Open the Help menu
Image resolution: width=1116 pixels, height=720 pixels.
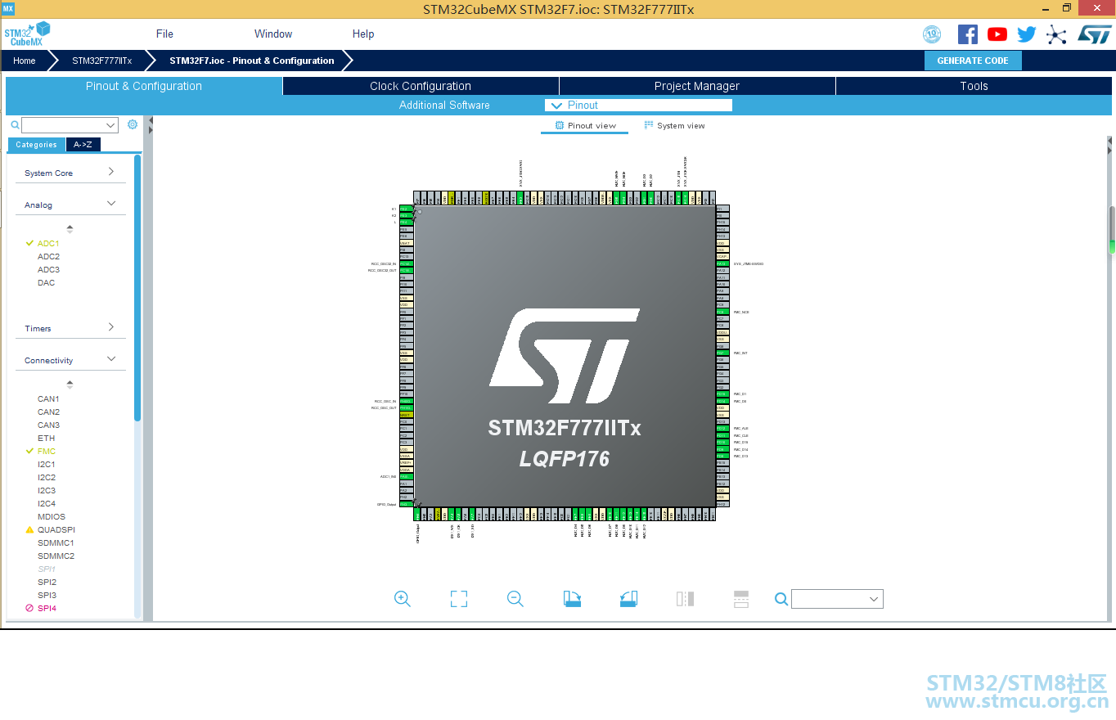363,34
